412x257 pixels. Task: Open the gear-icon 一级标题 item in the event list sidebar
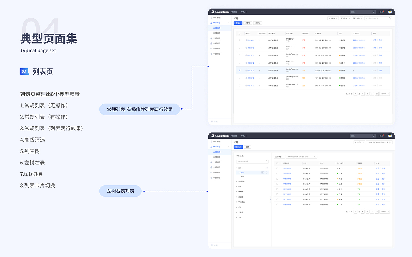pos(216,54)
